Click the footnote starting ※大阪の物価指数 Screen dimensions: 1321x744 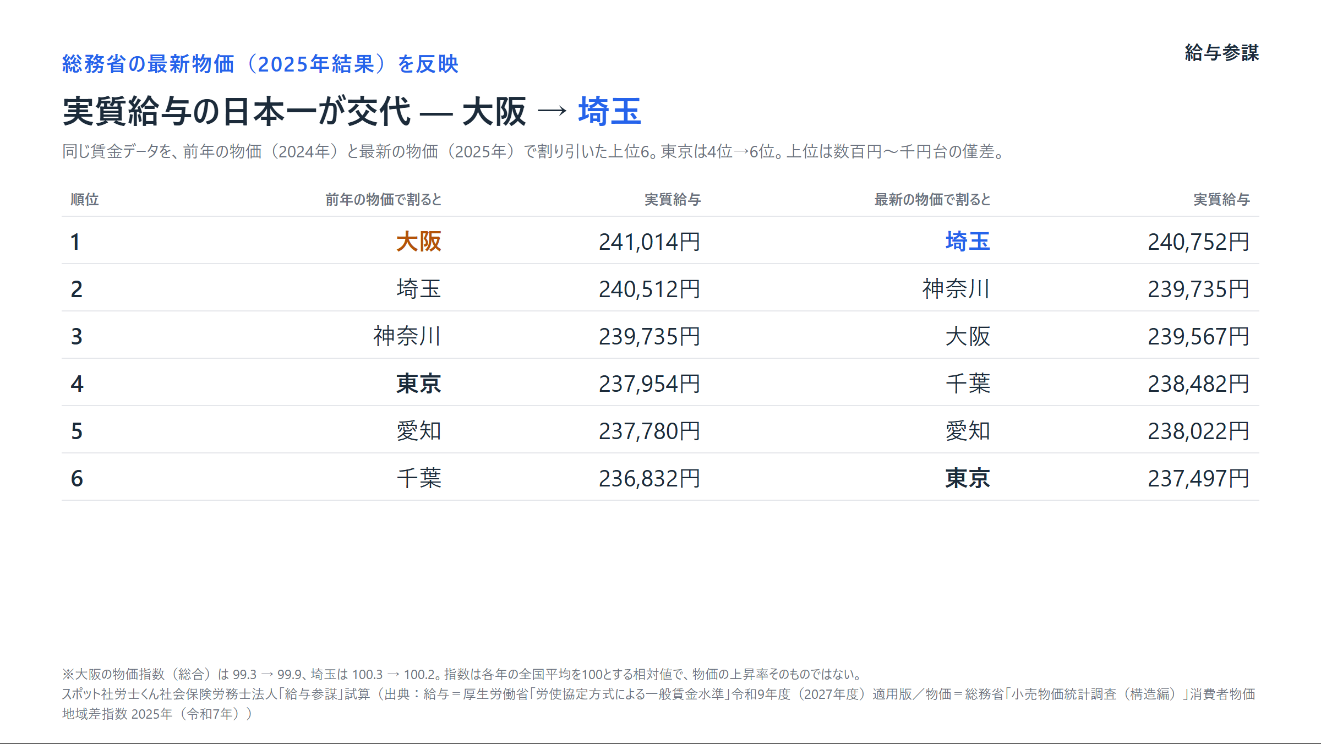tap(462, 674)
